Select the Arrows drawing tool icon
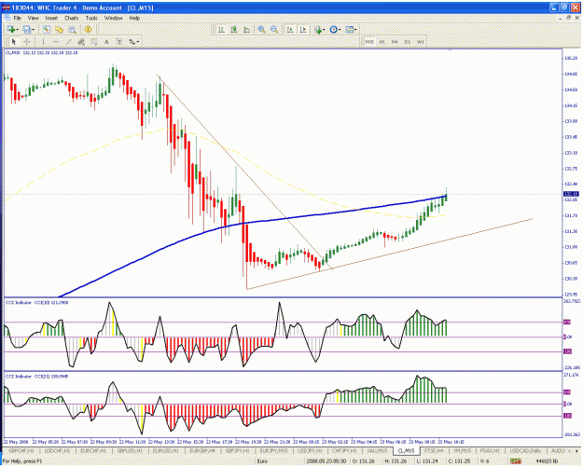This screenshot has width=583, height=467. 132,42
